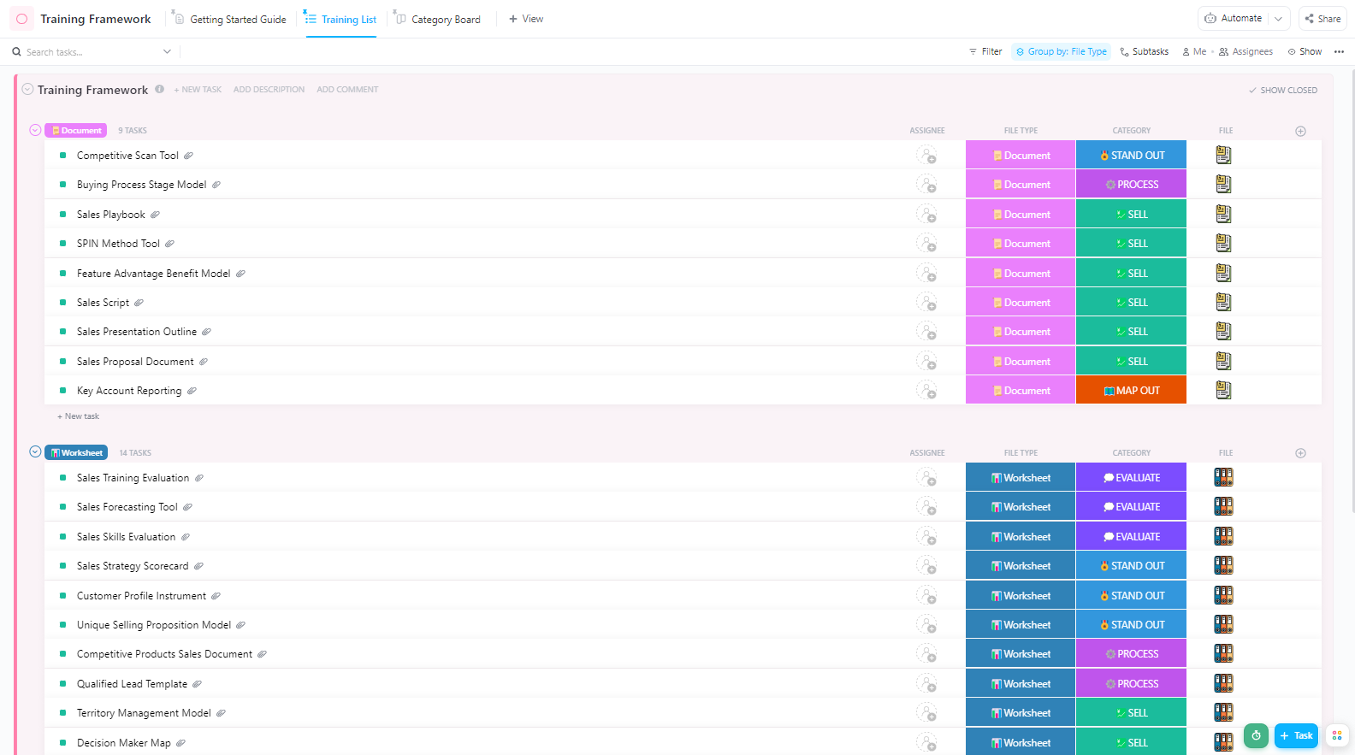The image size is (1355, 755).
Task: Click the Share button
Action: click(x=1322, y=19)
